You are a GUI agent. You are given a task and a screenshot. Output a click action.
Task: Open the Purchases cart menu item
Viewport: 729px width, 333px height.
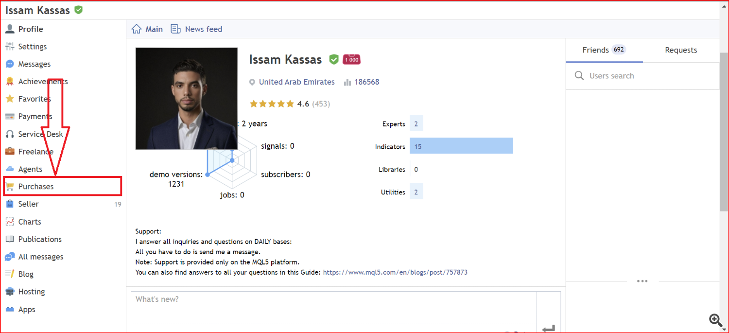tap(36, 187)
